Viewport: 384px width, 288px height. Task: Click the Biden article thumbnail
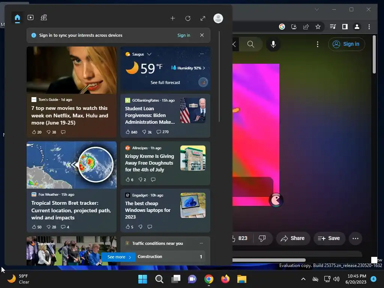coord(193,111)
